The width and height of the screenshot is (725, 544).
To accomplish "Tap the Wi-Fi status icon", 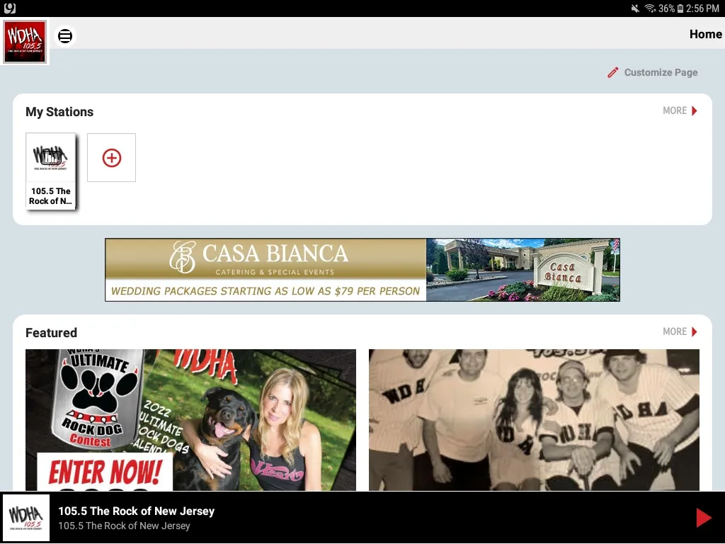I will point(650,8).
